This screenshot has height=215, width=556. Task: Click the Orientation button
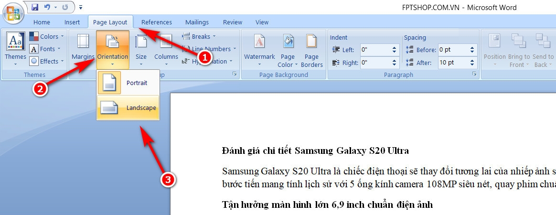[x=112, y=50]
